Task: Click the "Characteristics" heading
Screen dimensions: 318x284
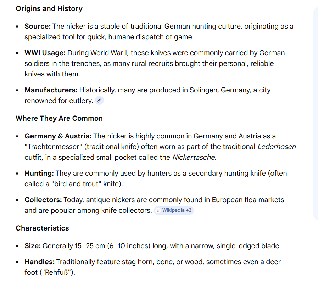Action: pos(42,228)
